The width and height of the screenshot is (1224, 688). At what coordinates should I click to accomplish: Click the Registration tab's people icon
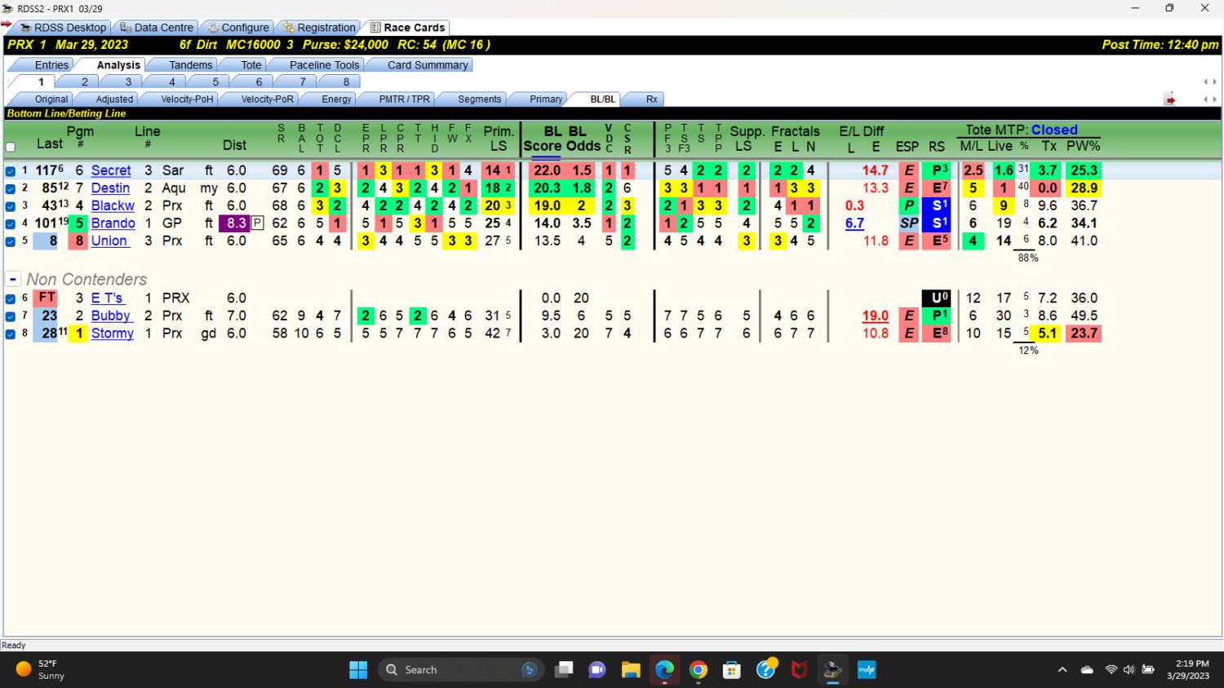click(x=288, y=28)
